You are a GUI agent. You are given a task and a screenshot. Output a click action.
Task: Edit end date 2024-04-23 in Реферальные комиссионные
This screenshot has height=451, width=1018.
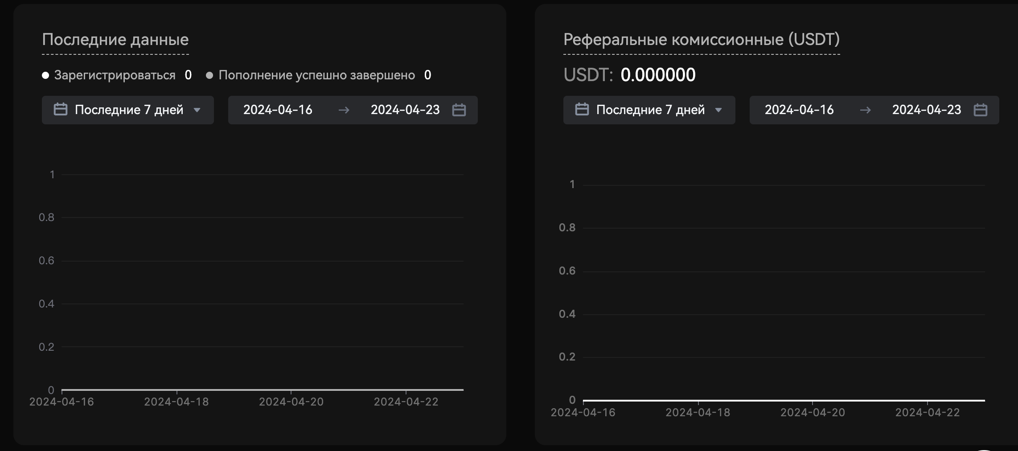point(927,110)
